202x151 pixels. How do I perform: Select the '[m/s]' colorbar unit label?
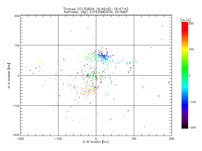tap(185, 20)
